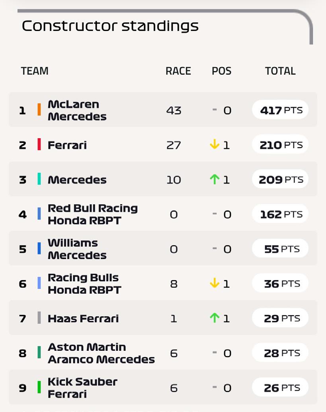Select the Williams Mercedes team name
Screen dimensions: 326x412
pos(77,249)
